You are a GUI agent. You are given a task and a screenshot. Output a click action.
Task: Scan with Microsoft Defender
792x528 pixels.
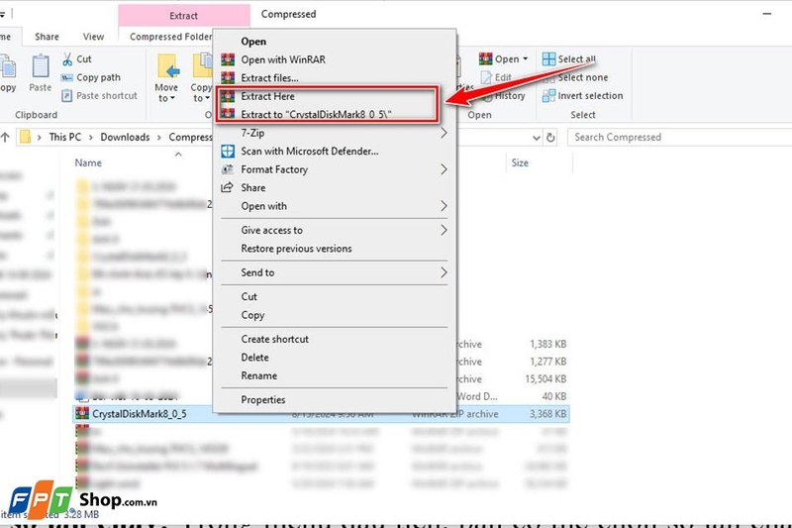pos(309,152)
